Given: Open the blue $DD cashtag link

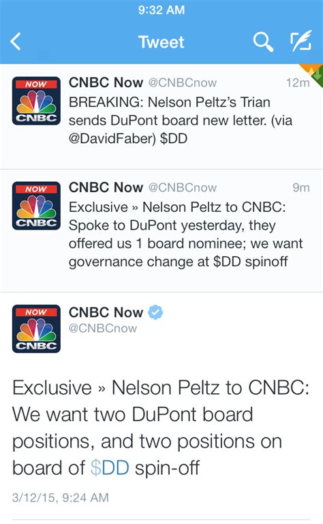Looking at the screenshot, I should tap(110, 467).
